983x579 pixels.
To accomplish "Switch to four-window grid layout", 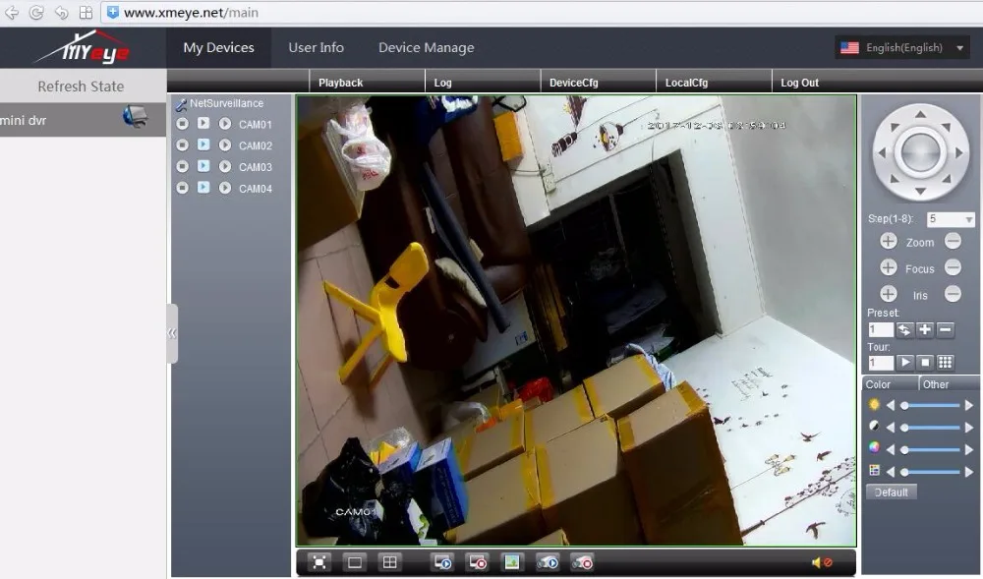I will pos(389,562).
